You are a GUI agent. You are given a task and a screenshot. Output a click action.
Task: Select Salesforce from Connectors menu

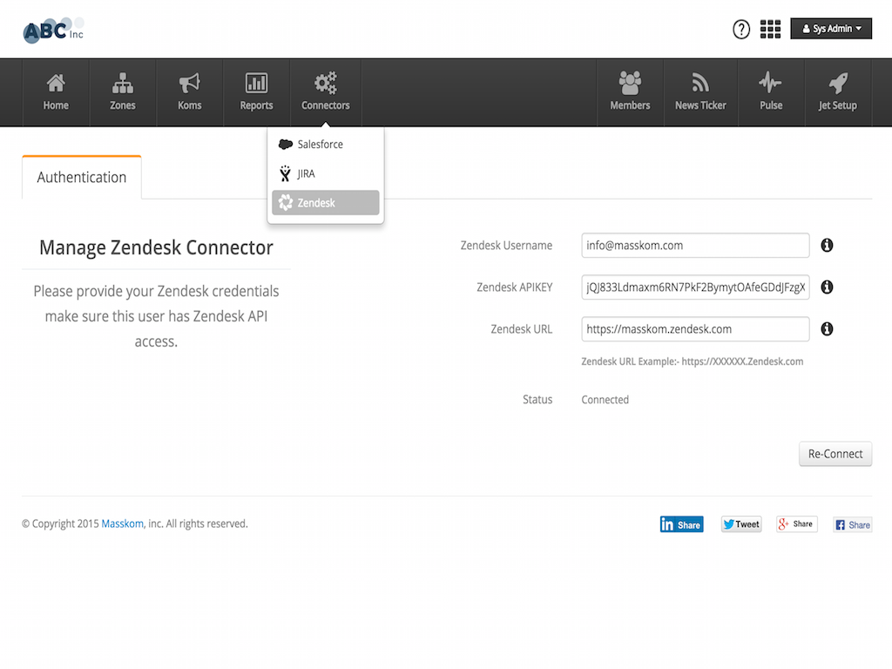320,145
